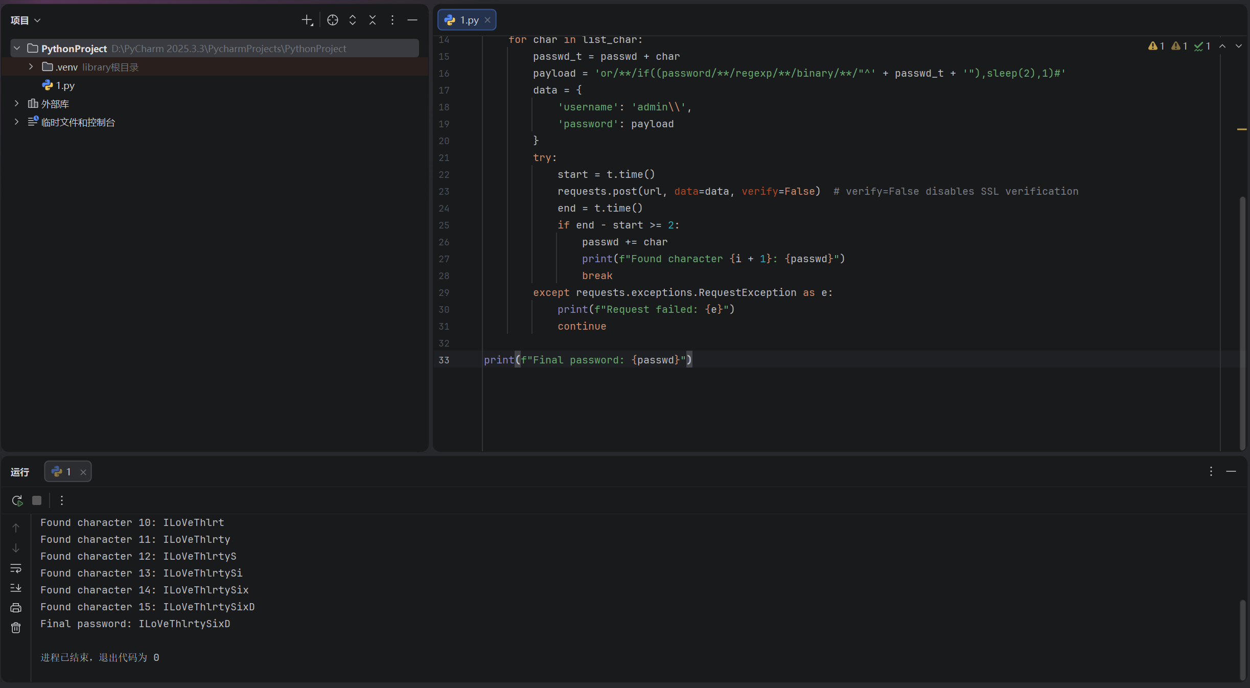Click the scroll to end icon
The height and width of the screenshot is (688, 1250).
tap(16, 588)
